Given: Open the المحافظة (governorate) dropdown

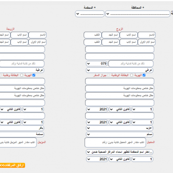Looking at the screenshot, I should coord(137,14).
